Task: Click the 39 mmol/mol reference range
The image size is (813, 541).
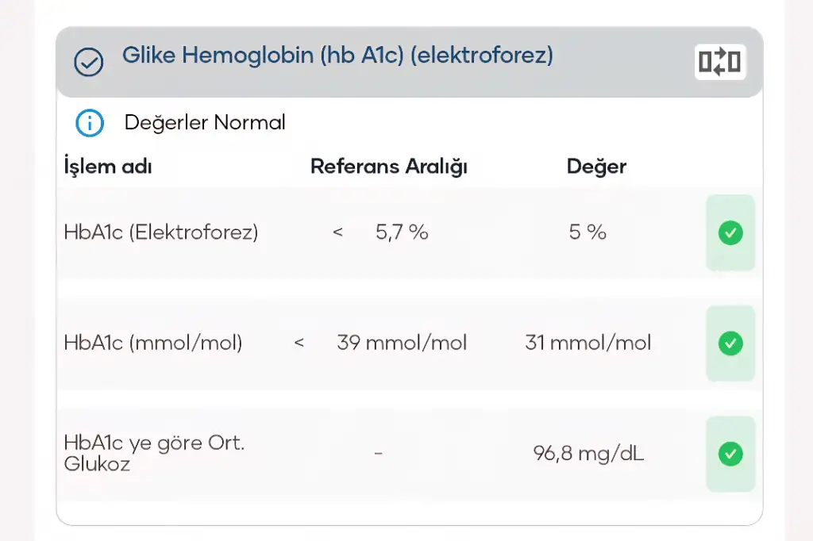Action: [x=402, y=343]
